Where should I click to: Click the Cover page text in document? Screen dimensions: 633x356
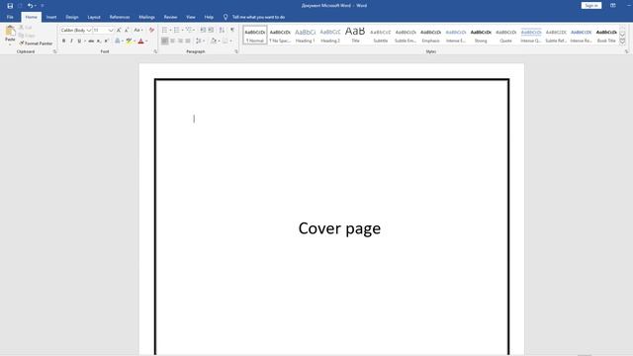pyautogui.click(x=339, y=228)
